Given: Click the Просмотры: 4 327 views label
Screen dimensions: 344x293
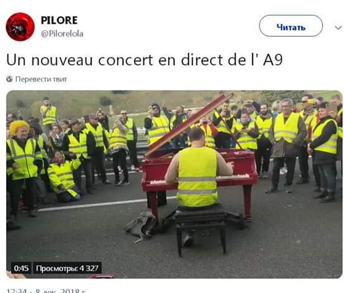Looking at the screenshot, I should tap(67, 268).
